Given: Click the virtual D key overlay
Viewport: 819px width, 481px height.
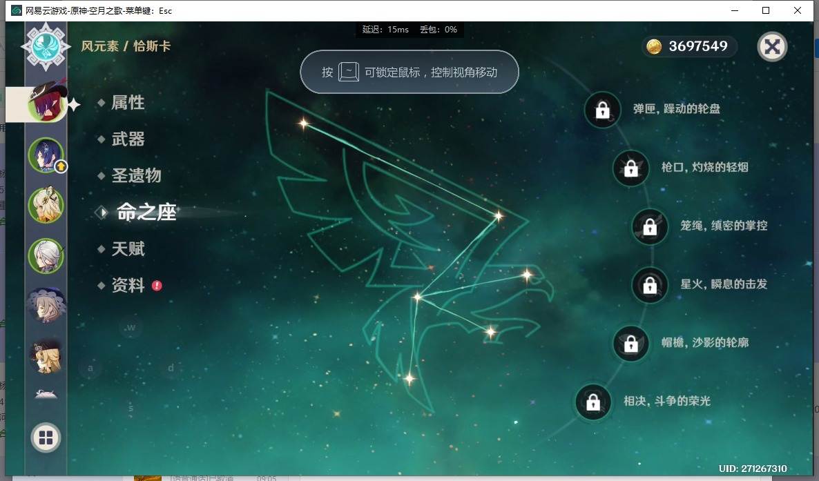Looking at the screenshot, I should point(171,368).
